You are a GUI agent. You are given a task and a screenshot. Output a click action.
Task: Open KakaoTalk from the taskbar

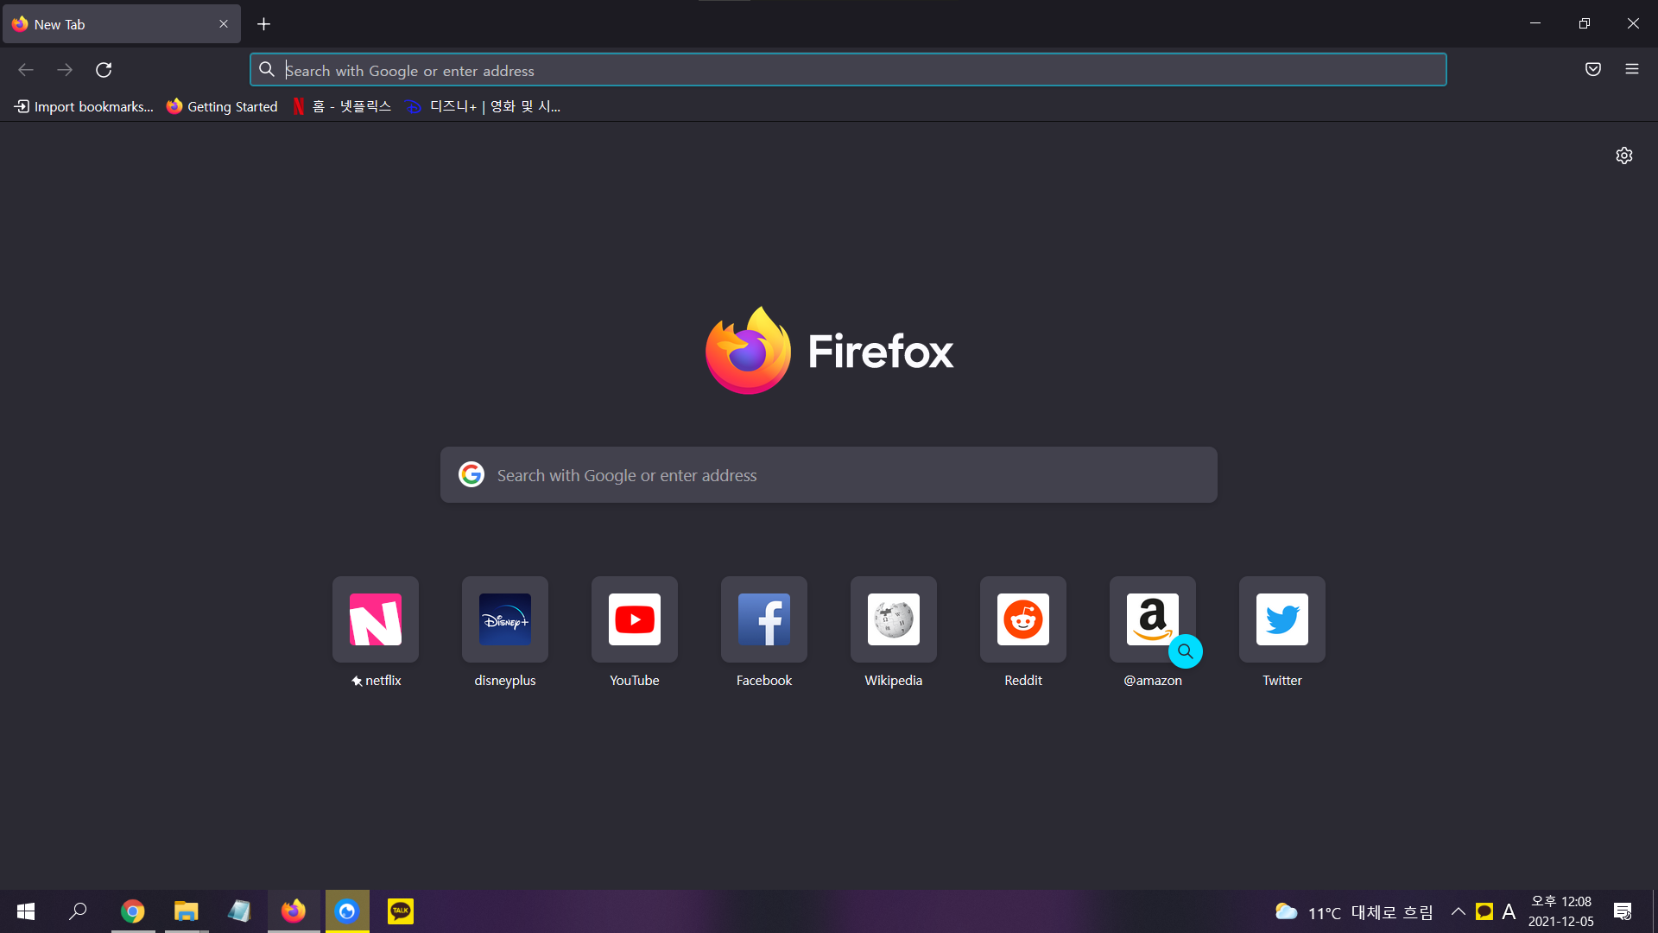(401, 911)
